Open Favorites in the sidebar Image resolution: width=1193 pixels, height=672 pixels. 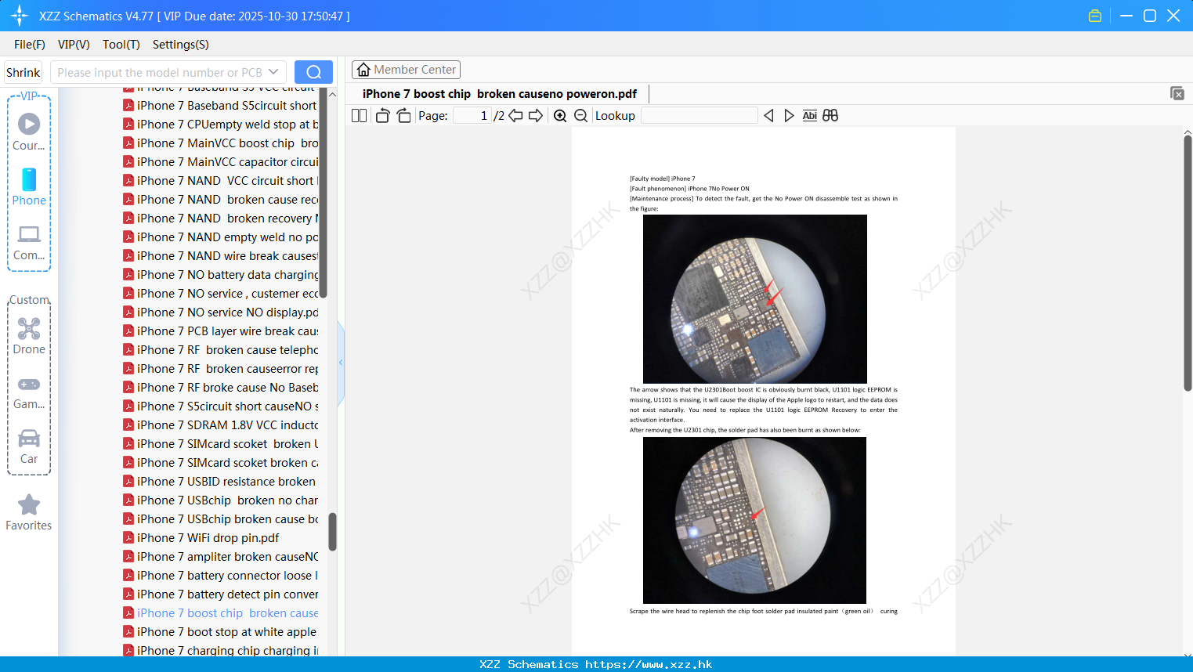(x=29, y=513)
